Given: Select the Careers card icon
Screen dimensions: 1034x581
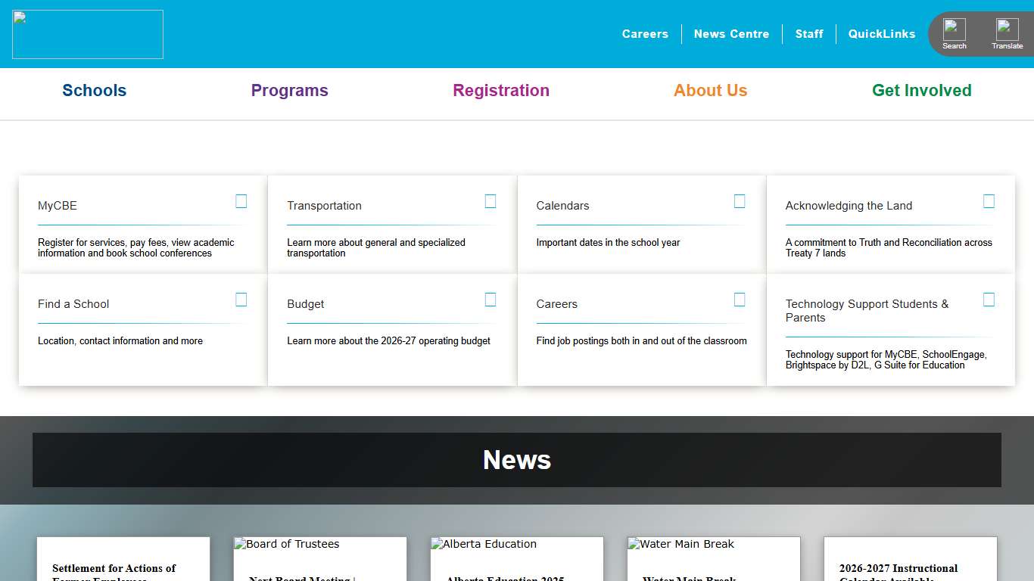Looking at the screenshot, I should coord(740,299).
